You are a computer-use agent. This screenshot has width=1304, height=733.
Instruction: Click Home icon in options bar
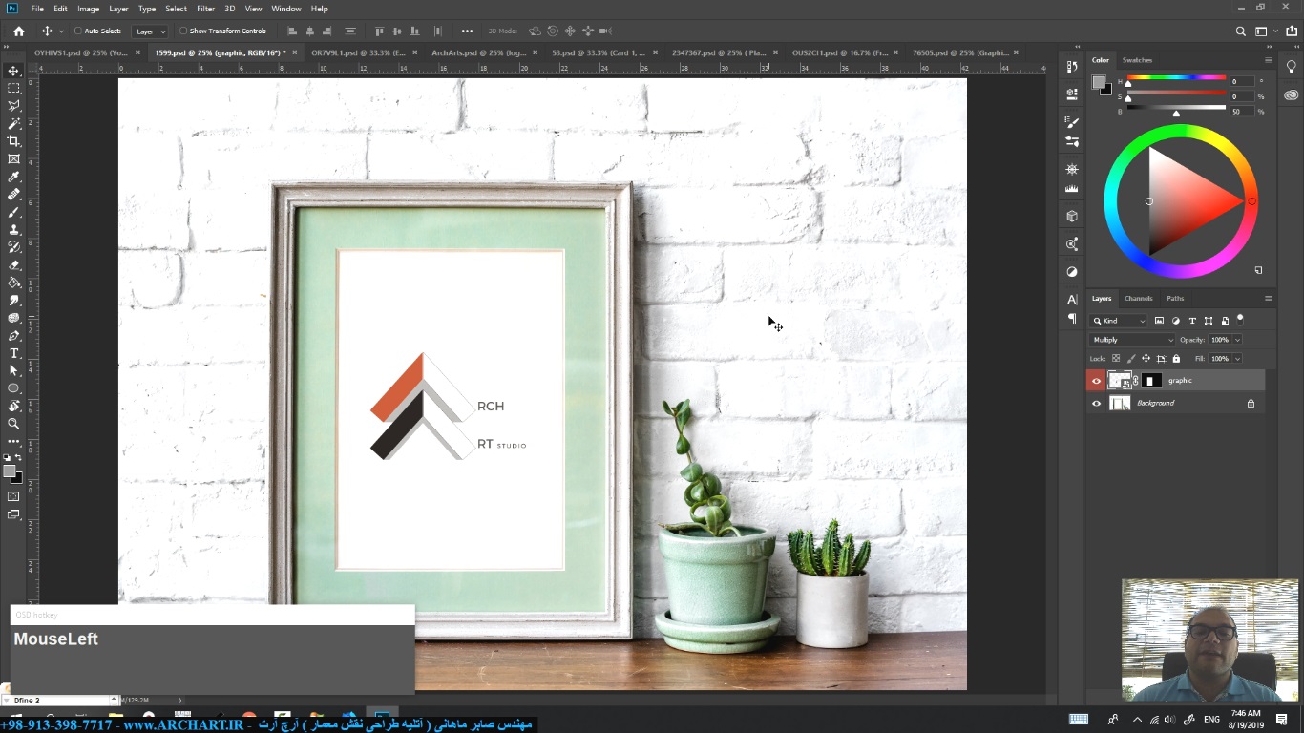[18, 31]
